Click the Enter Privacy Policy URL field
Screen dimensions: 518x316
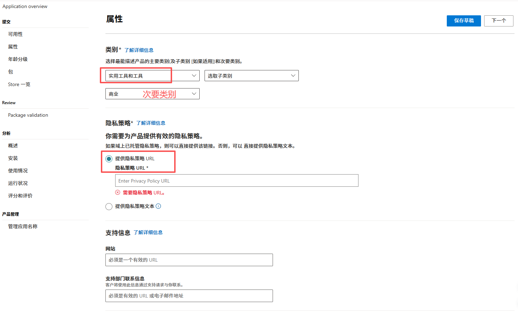[237, 180]
